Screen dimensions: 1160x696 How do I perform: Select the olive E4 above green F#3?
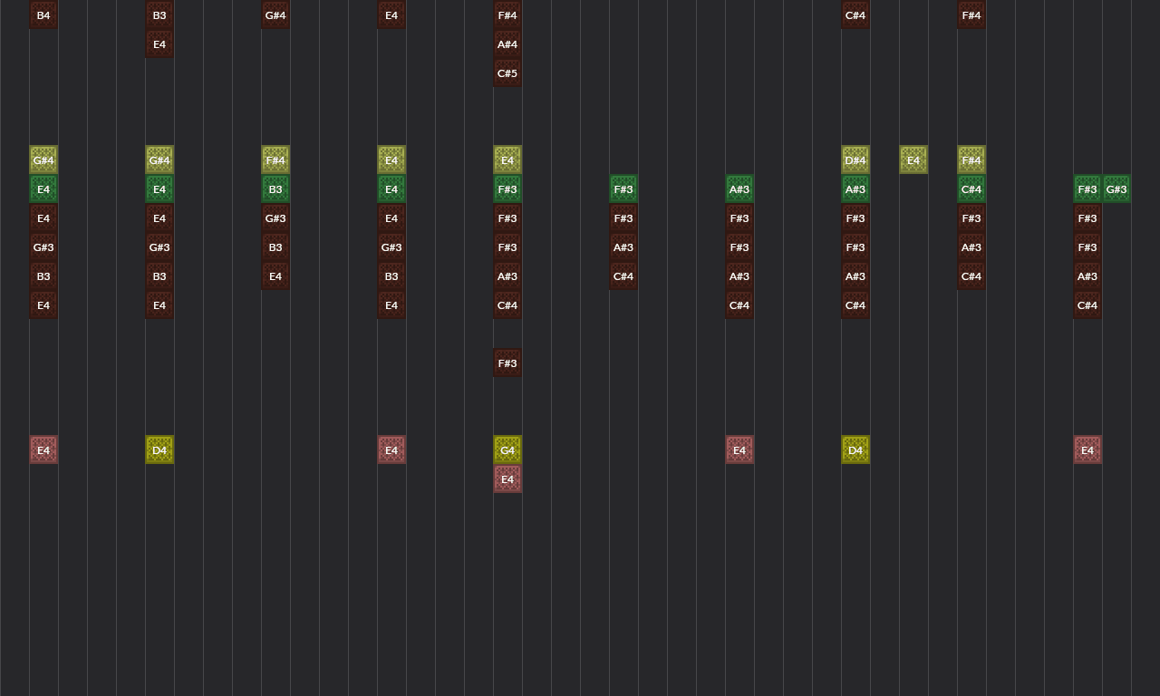(x=507, y=159)
